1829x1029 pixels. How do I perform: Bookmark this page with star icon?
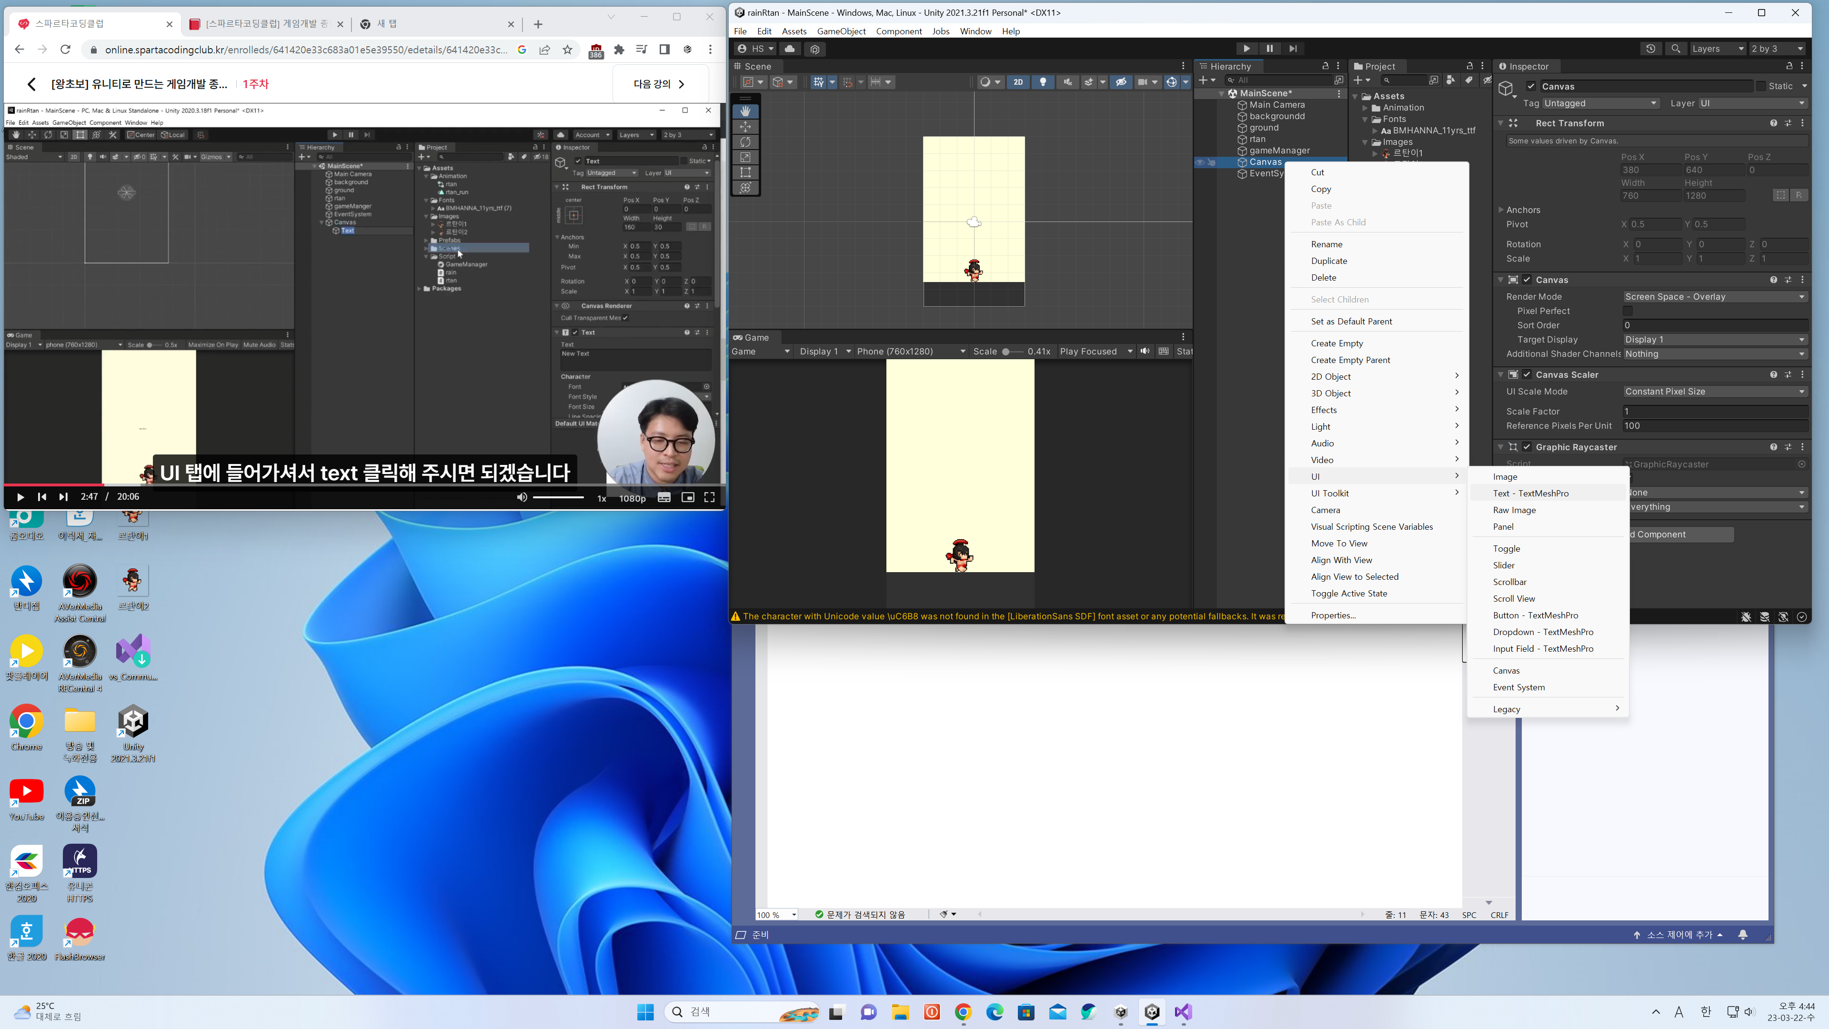point(567,50)
